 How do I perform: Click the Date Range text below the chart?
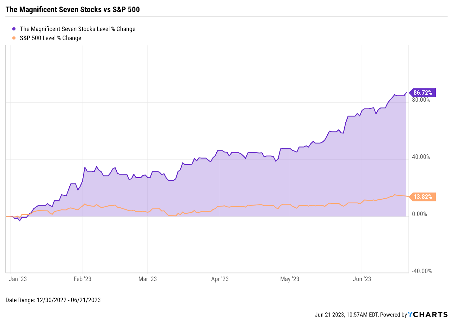[53, 300]
